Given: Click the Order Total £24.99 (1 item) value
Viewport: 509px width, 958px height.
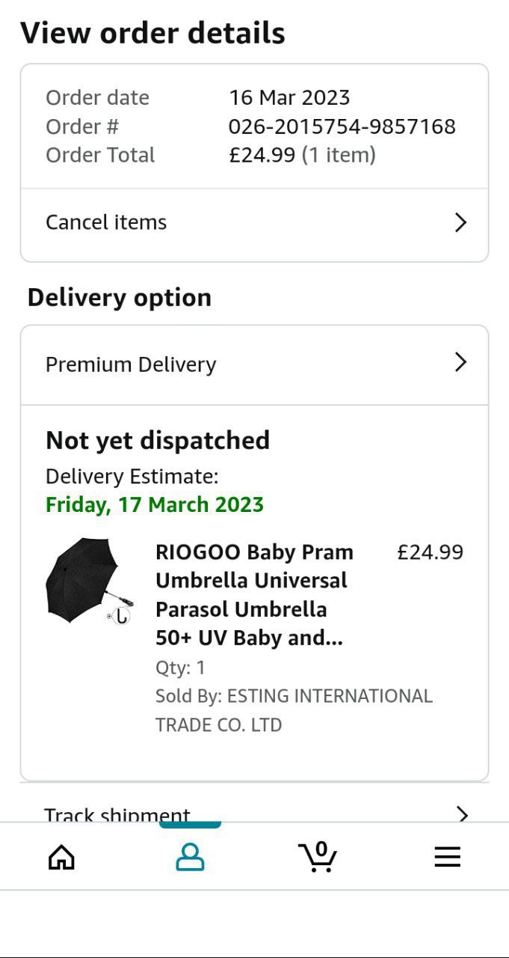Looking at the screenshot, I should 302,155.
